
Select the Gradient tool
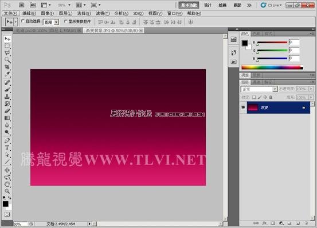tap(7, 118)
